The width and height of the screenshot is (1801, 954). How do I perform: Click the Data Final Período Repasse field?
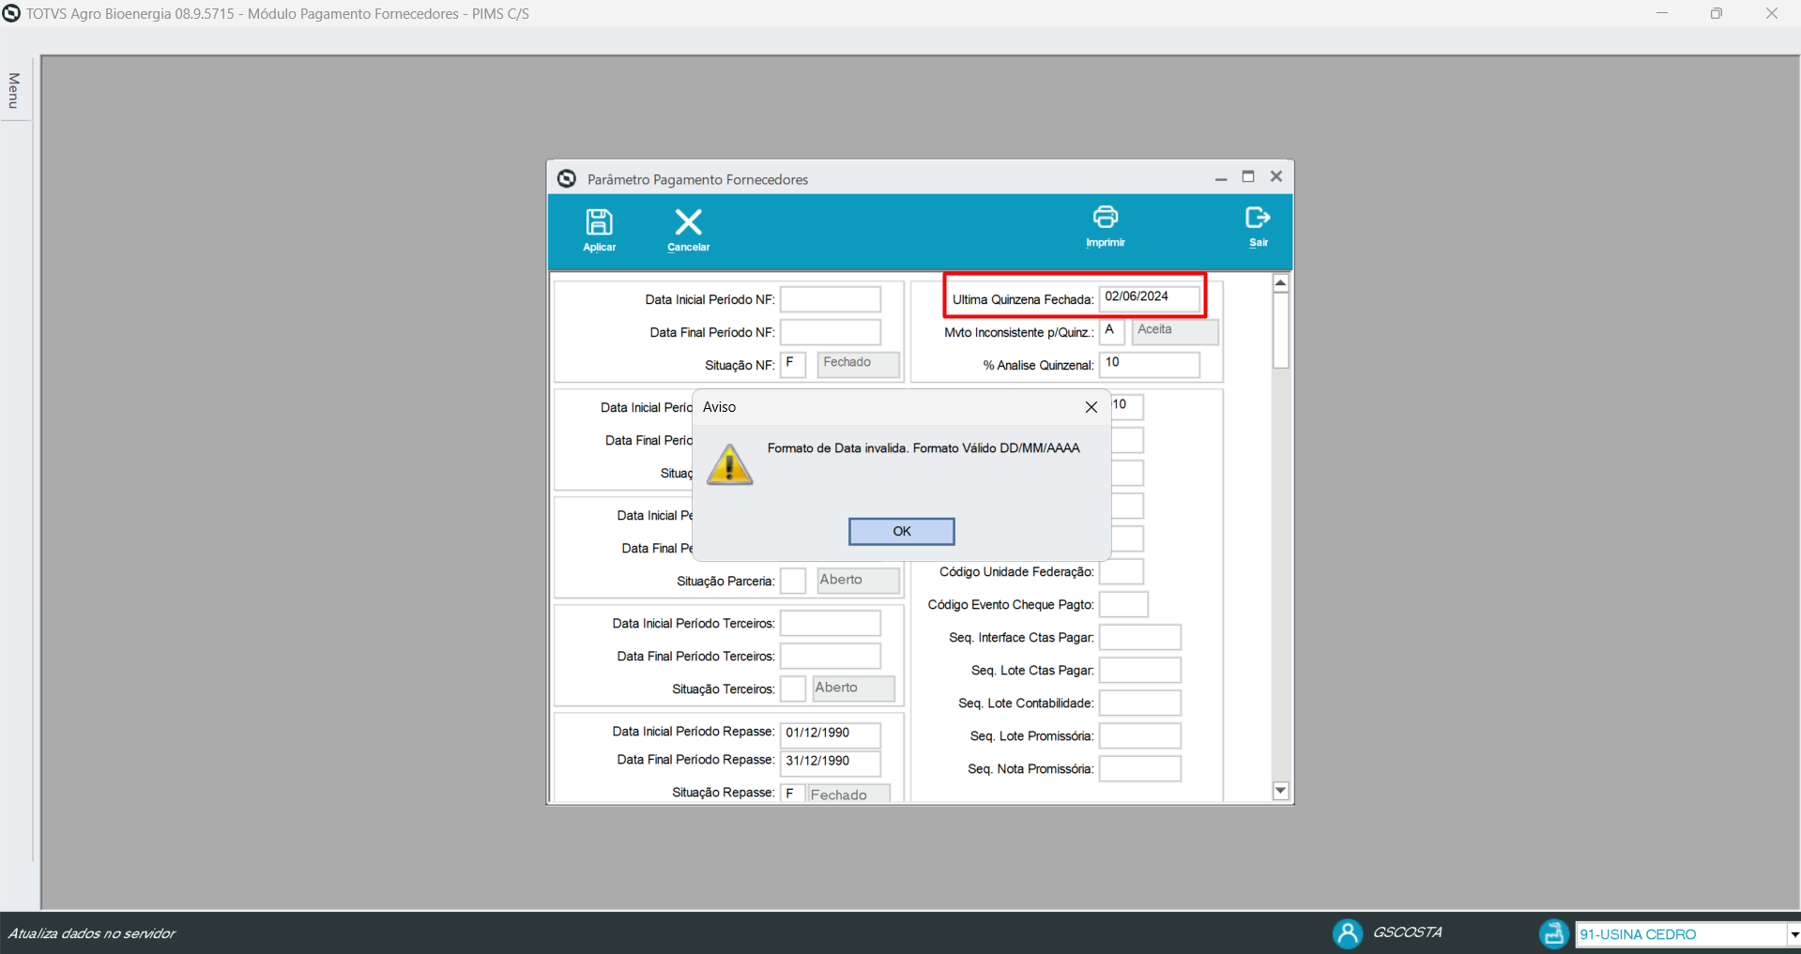pyautogui.click(x=831, y=762)
